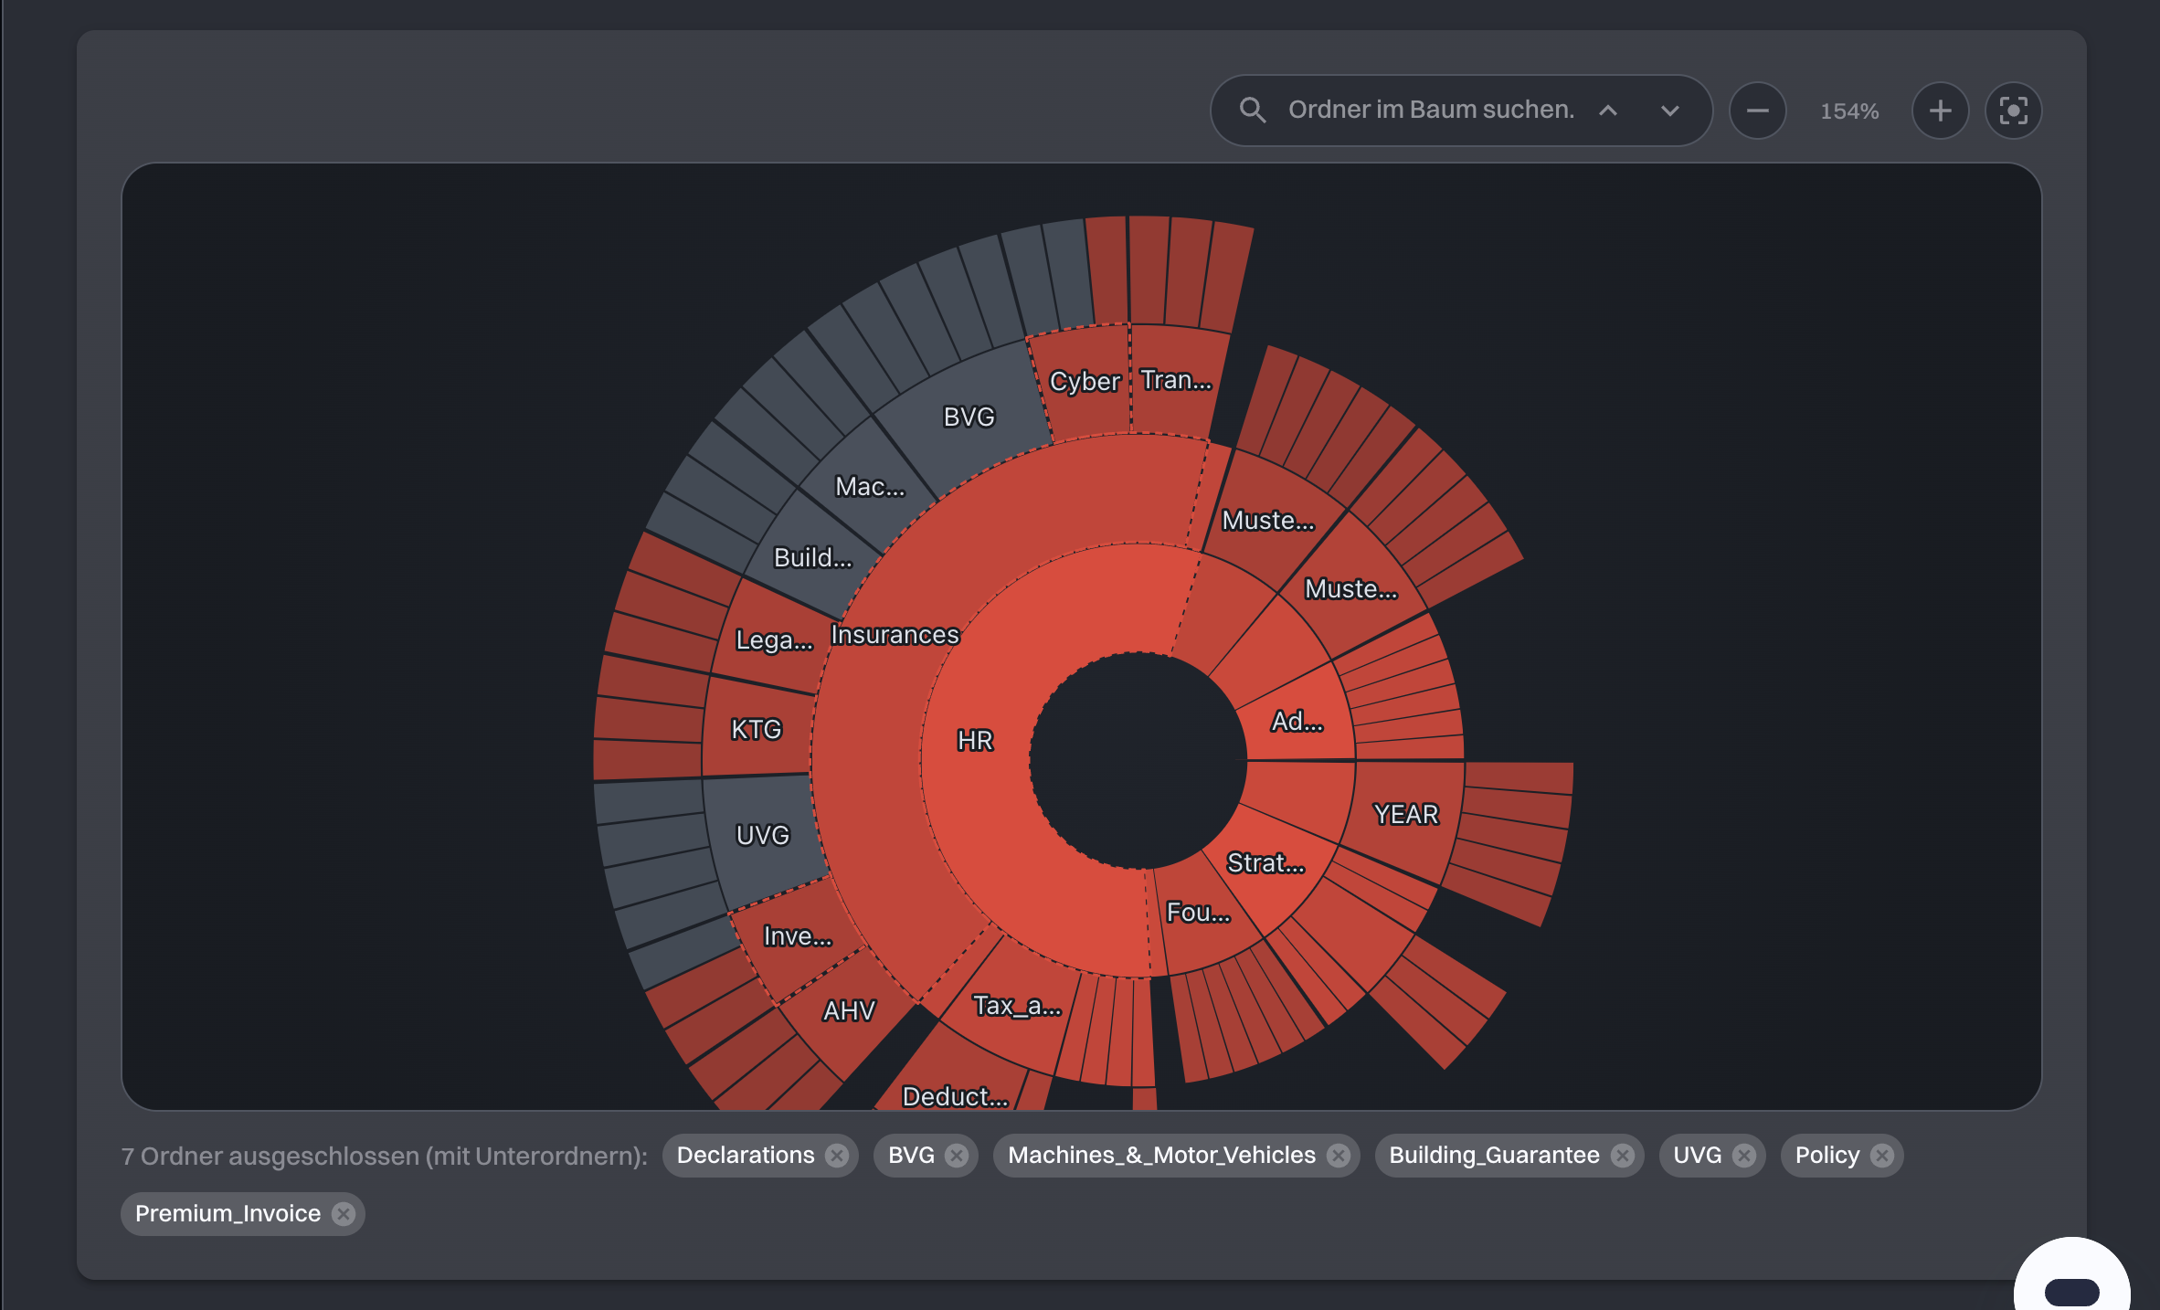This screenshot has height=1310, width=2160.
Task: Select the Insurances ring segment
Action: tap(895, 635)
